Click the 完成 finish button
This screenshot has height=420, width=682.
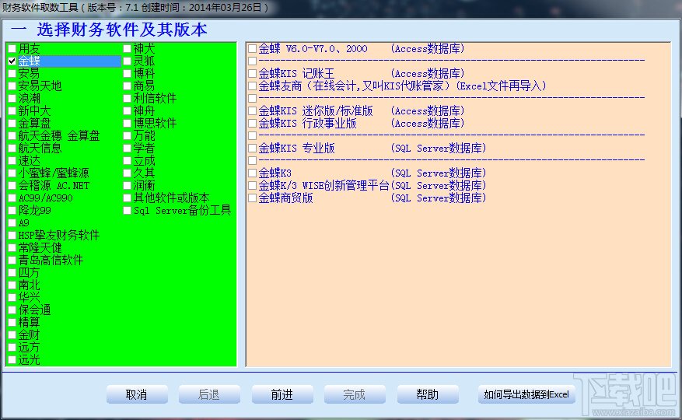pyautogui.click(x=355, y=394)
